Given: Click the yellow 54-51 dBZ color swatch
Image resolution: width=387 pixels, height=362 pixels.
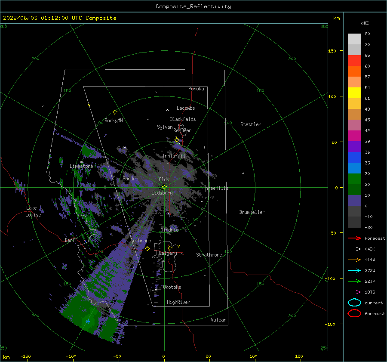Looking at the screenshot, I should (354, 93).
